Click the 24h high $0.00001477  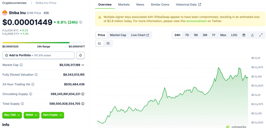(77, 47)
